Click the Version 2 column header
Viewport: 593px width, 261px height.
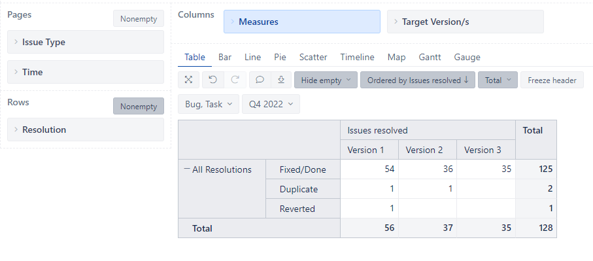pyautogui.click(x=428, y=150)
